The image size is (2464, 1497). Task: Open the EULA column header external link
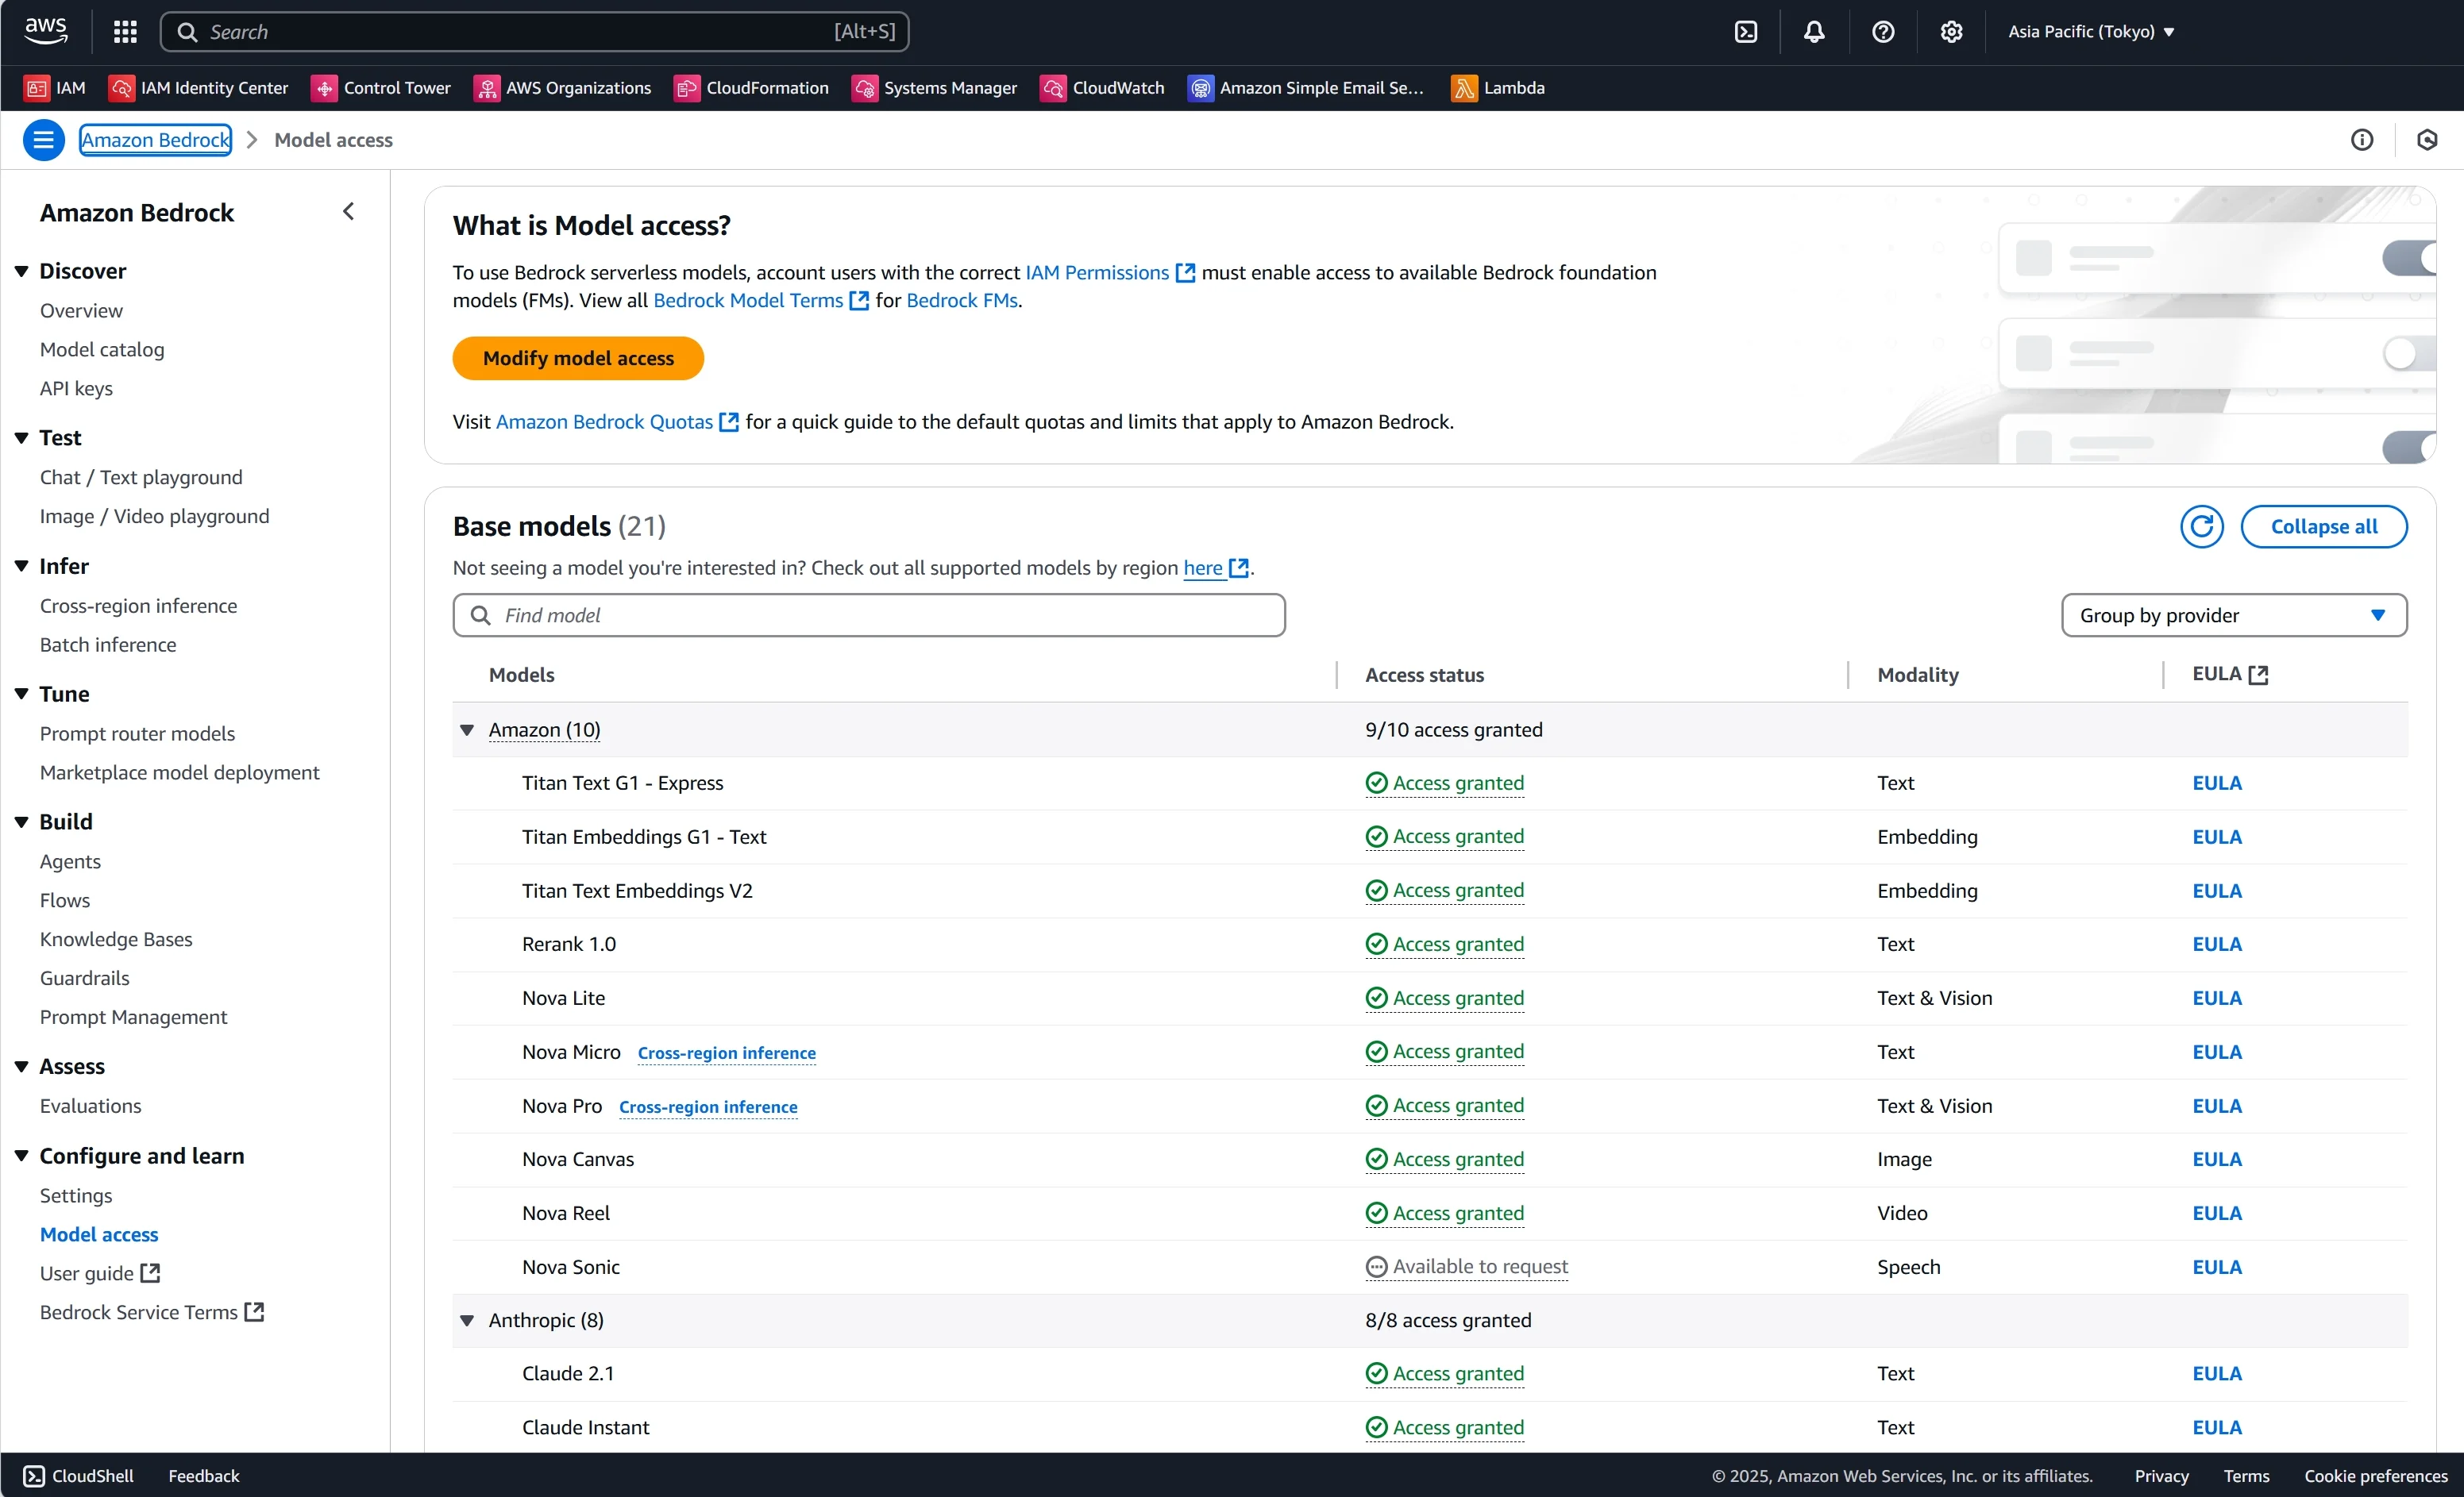tap(2258, 675)
